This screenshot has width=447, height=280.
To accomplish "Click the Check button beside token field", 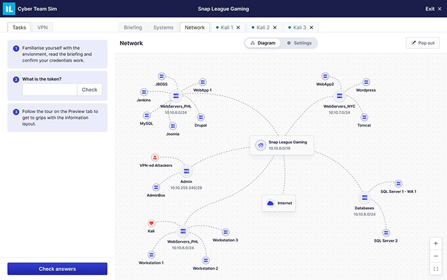I will [89, 90].
